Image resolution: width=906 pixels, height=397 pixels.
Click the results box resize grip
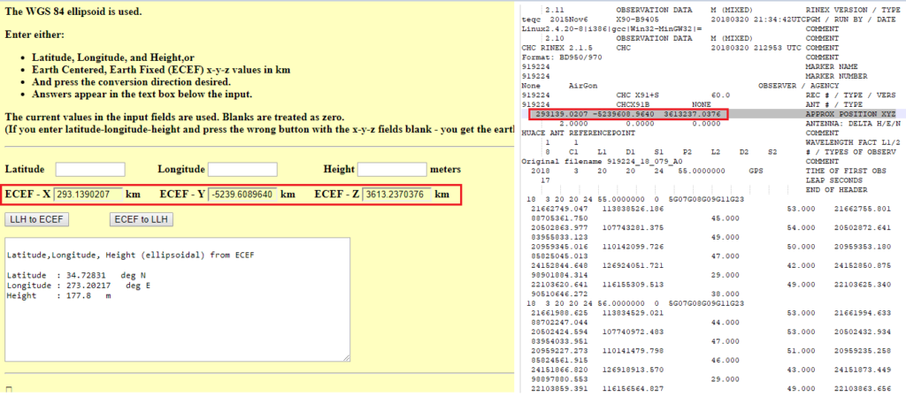(x=346, y=358)
